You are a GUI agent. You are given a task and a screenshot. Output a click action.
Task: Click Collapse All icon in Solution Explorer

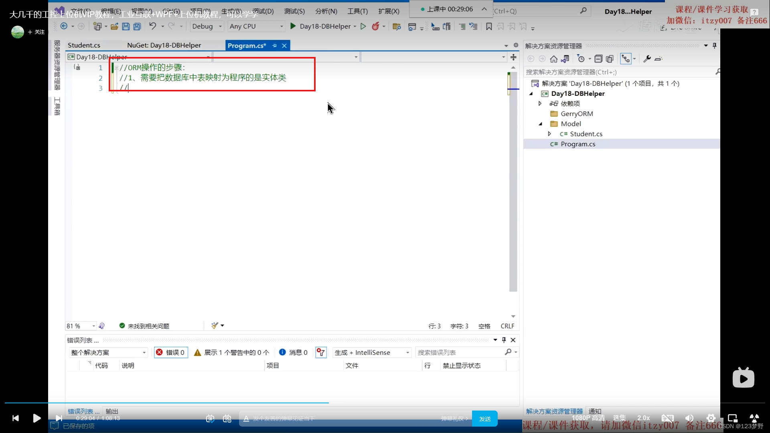(x=598, y=59)
